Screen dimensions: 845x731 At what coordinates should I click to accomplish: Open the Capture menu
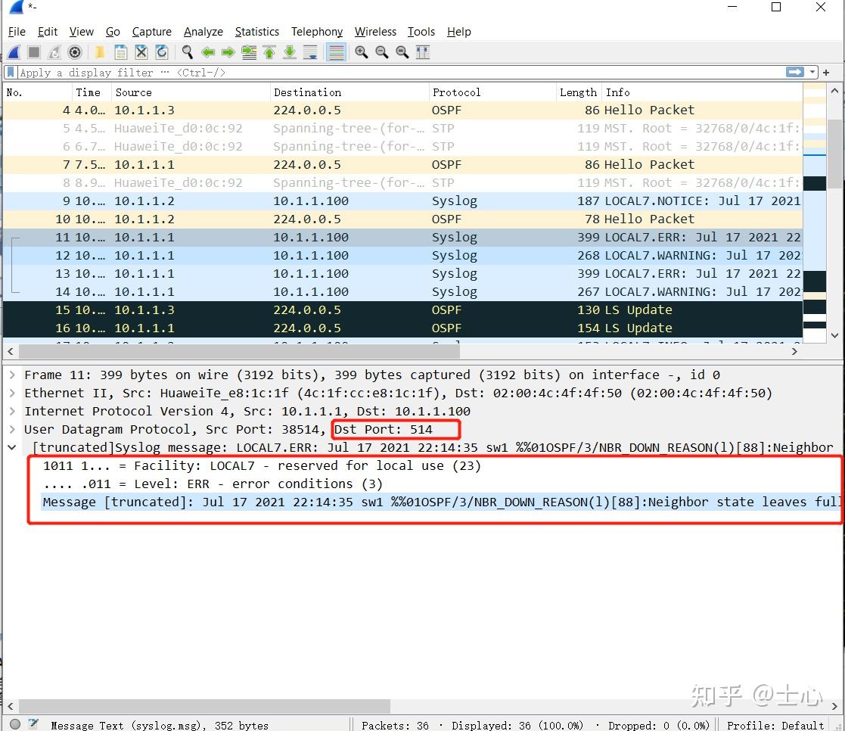152,32
